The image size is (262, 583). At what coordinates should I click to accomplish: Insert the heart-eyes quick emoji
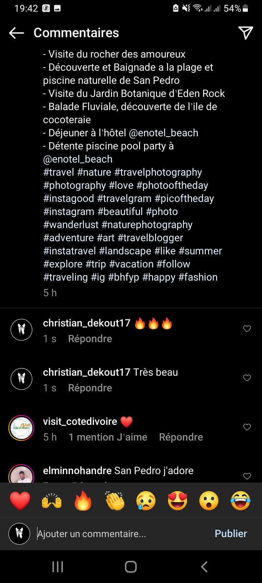click(x=178, y=501)
